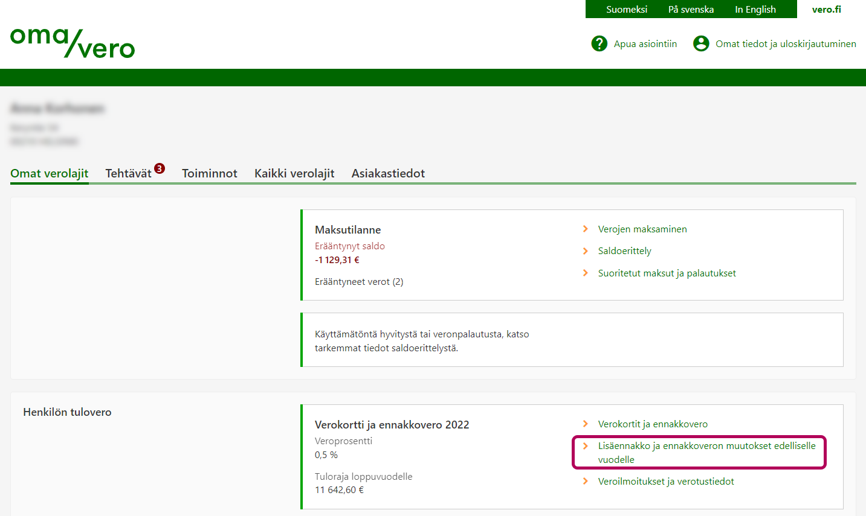
Task: Change language to In English
Action: point(755,9)
